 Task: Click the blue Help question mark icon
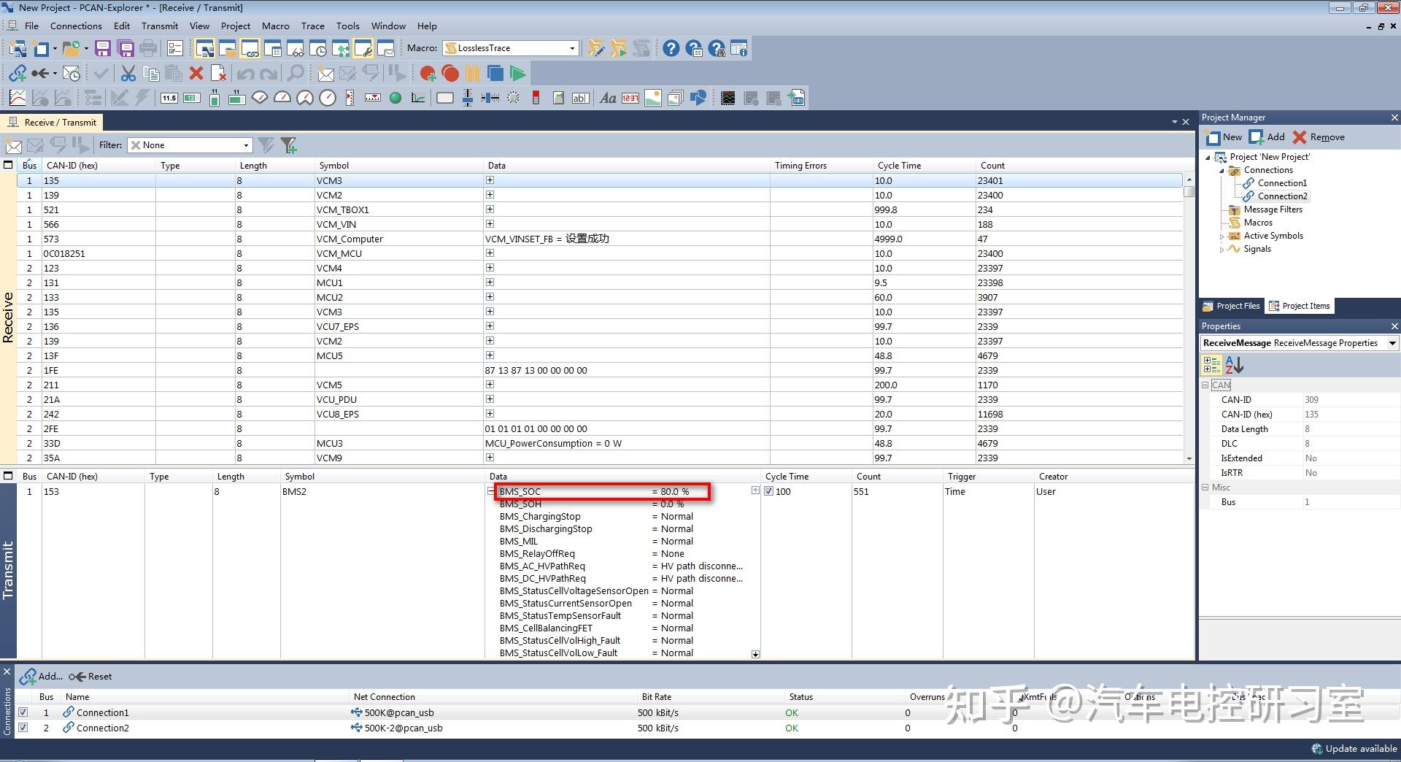click(x=671, y=49)
